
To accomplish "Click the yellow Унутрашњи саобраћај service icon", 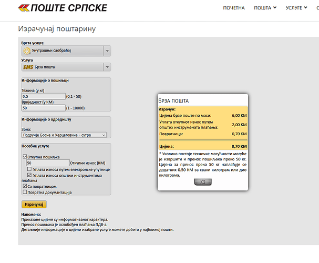I will (x=27, y=50).
